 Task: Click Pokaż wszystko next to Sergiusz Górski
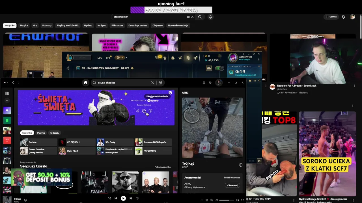tap(163, 167)
